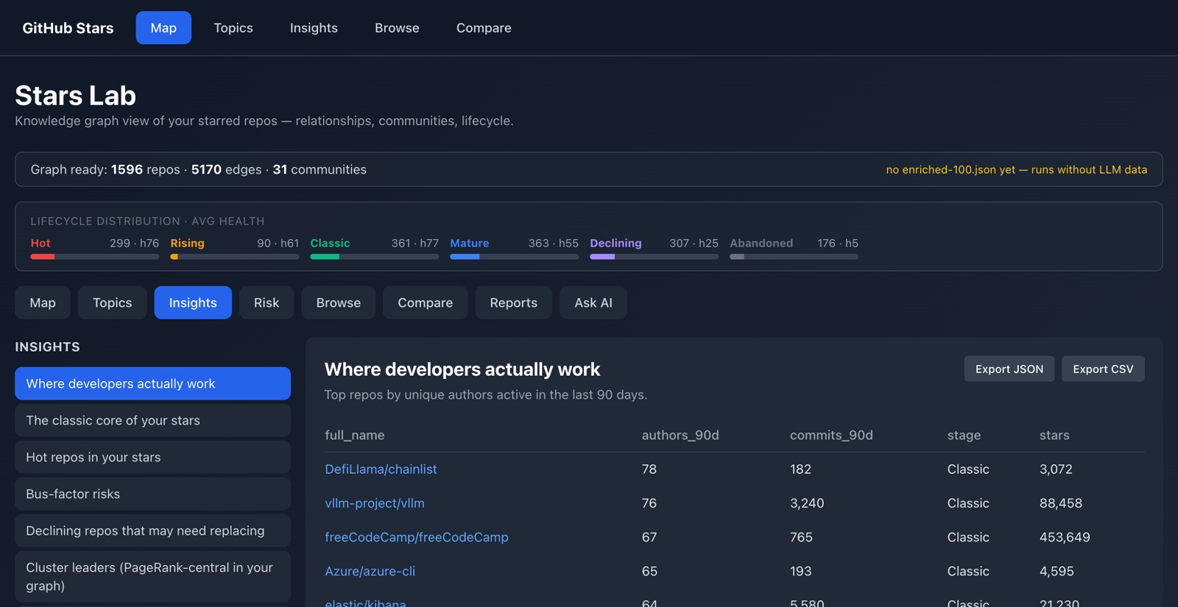
Task: Select 'The classic core of your stars'
Action: pyautogui.click(x=152, y=420)
